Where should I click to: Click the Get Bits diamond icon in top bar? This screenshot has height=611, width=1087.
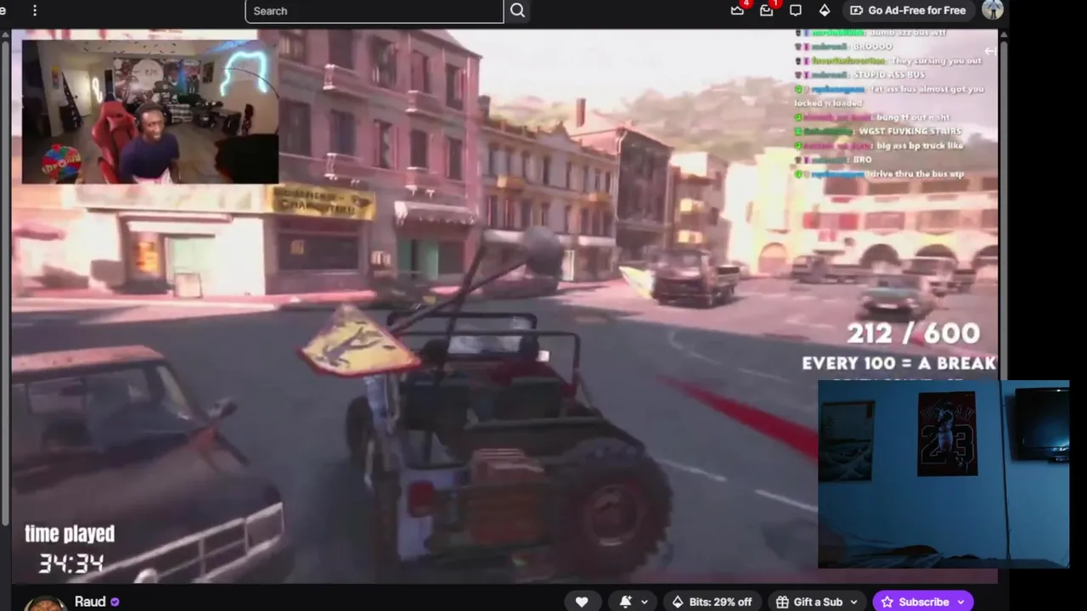tap(824, 10)
